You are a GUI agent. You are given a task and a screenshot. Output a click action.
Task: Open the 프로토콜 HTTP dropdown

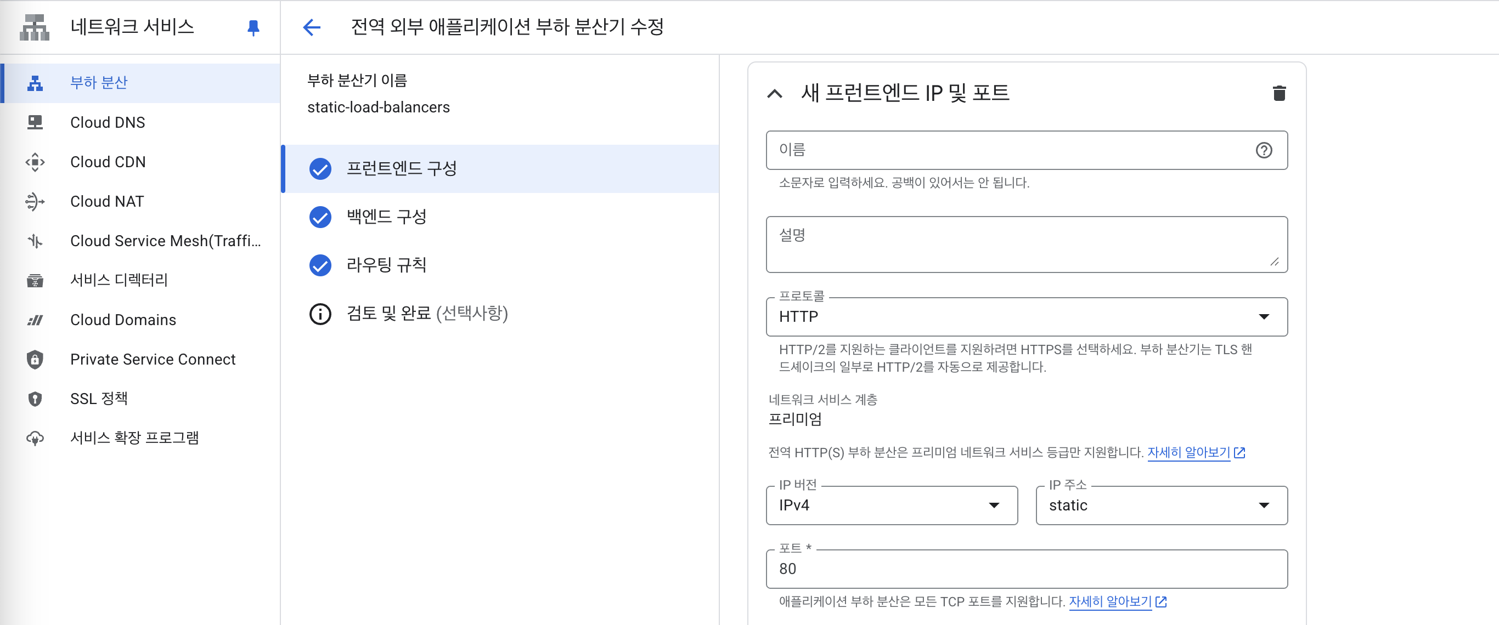1026,317
